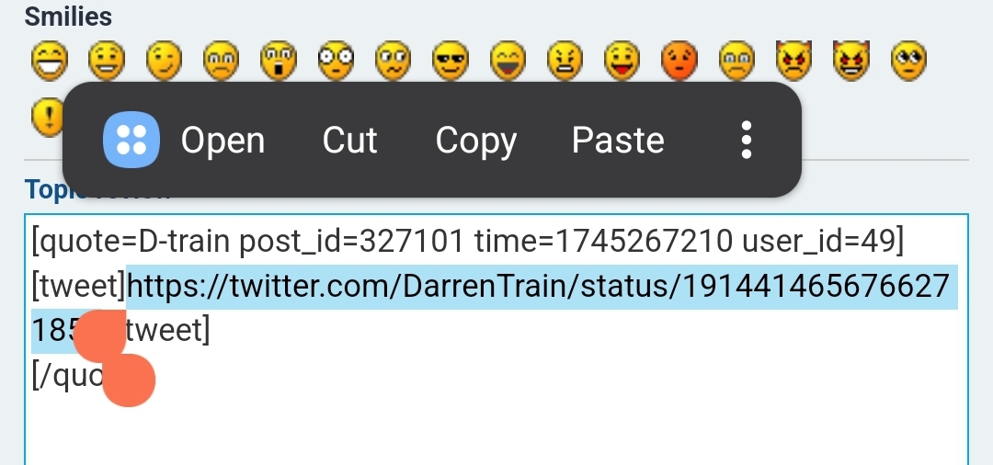Tap the blue four-dot app icon

point(131,139)
